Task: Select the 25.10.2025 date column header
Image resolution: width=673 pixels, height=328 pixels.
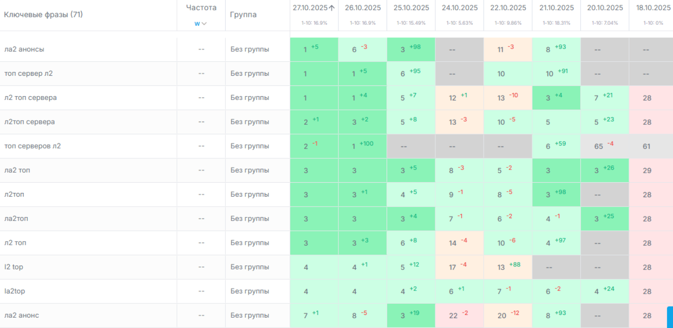Action: coord(411,8)
